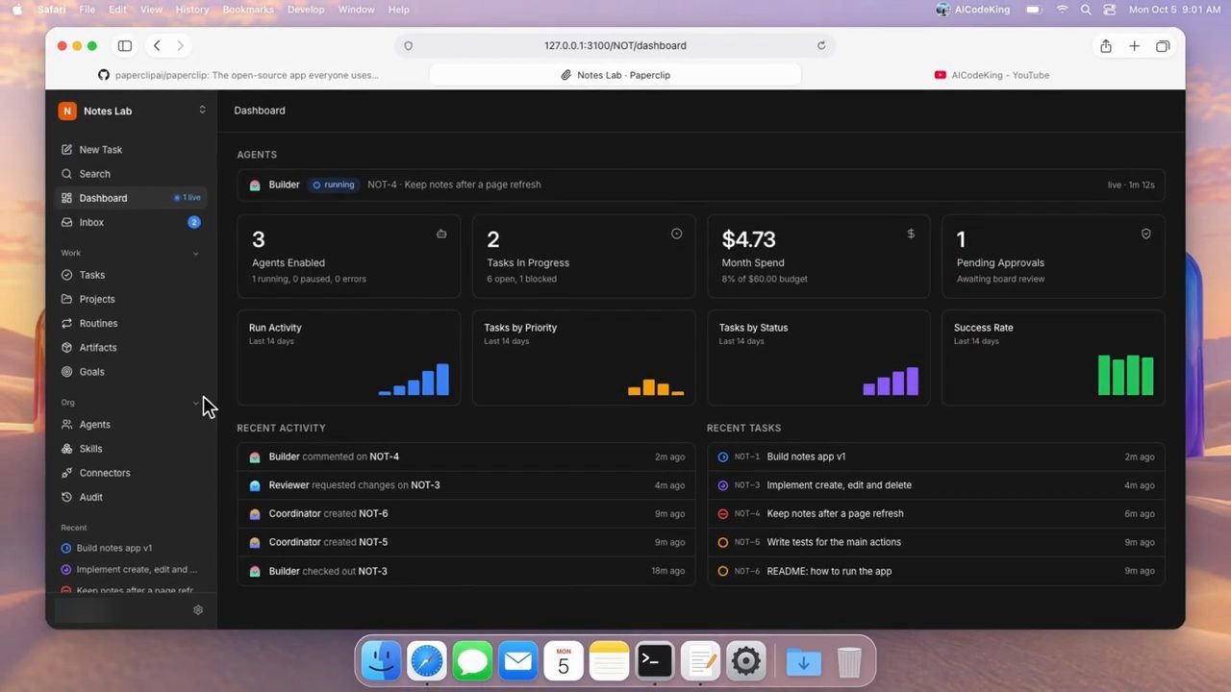Open System Settings from the Dock
Viewport: 1231px width, 692px height.
[746, 661]
